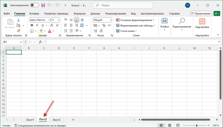This screenshot has height=128, width=223.
Task: Toggle italic К formatting
Action: [x=37, y=25]
